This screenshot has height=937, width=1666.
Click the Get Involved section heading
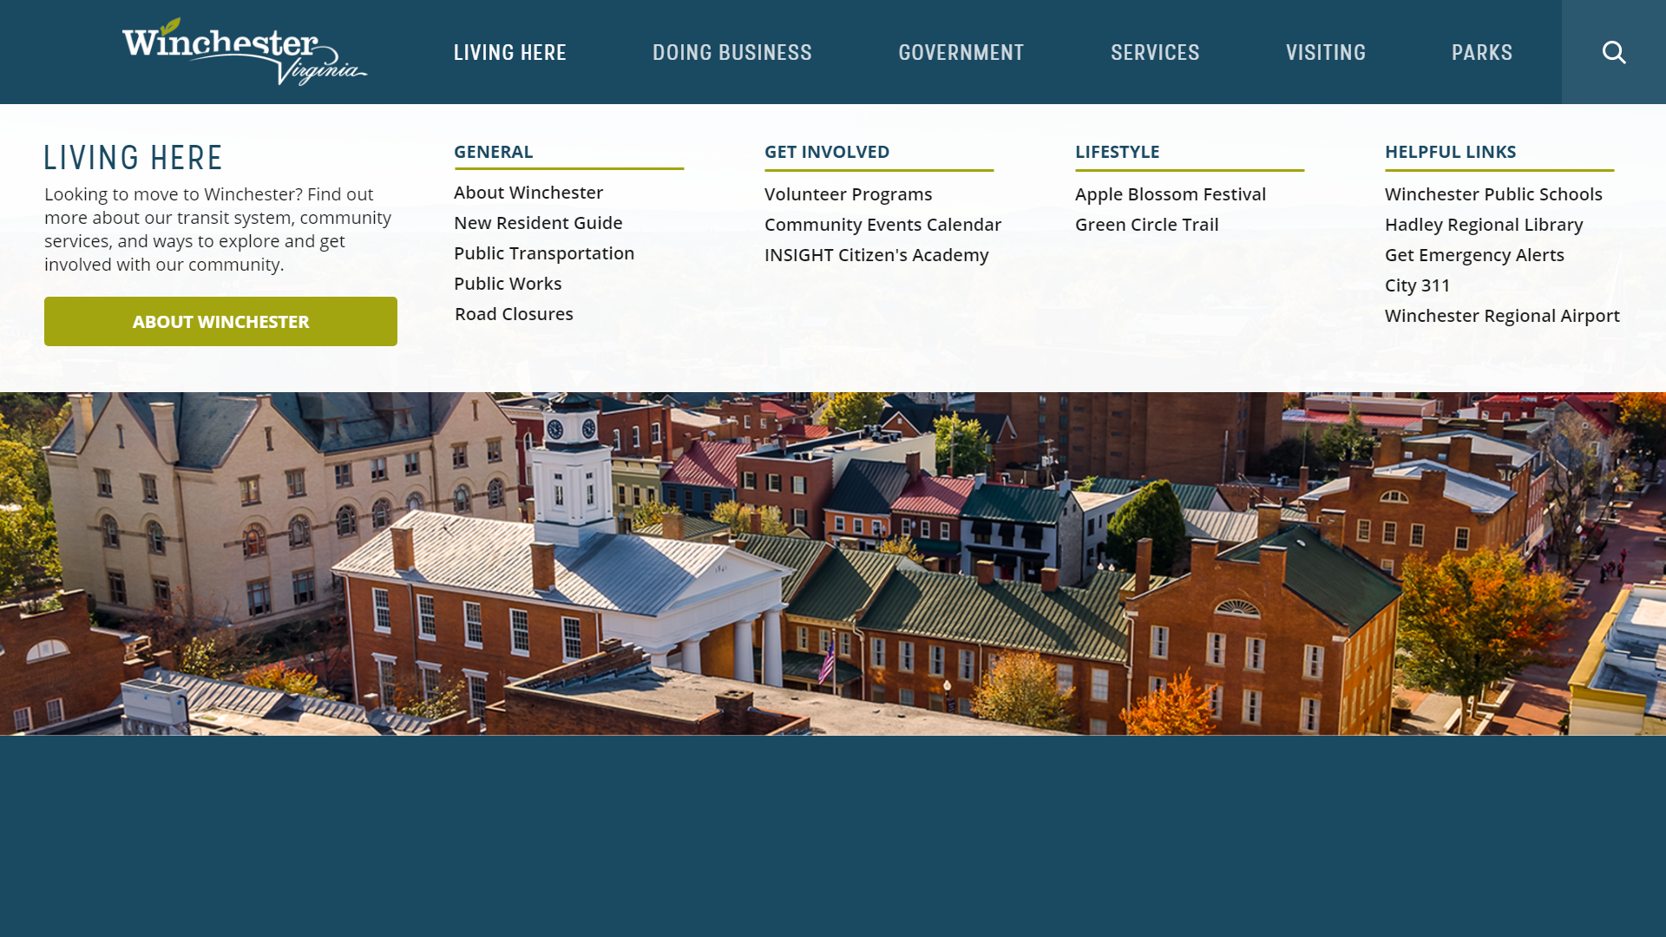827,152
